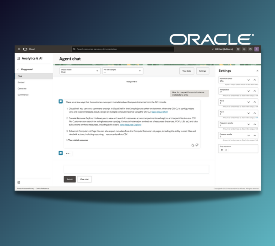The height and width of the screenshot is (246, 275).
Task: Click the user profile avatar
Action: coord(257,49)
